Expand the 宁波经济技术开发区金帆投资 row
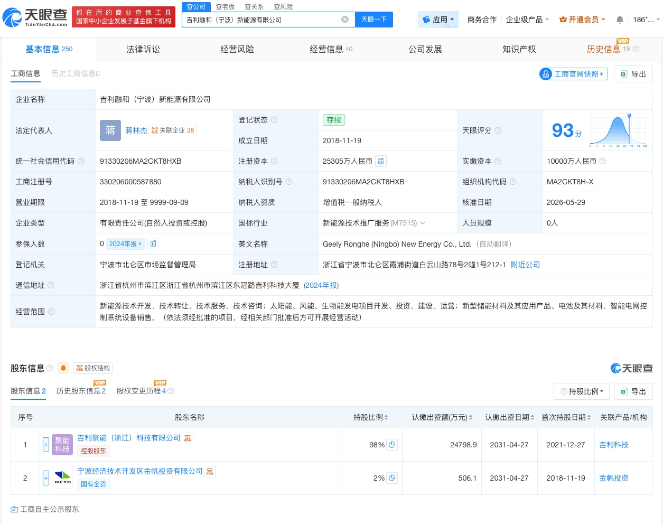The height and width of the screenshot is (525, 663). [x=46, y=478]
